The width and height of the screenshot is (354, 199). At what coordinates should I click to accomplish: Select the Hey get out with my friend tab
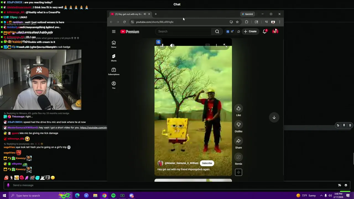[129, 14]
